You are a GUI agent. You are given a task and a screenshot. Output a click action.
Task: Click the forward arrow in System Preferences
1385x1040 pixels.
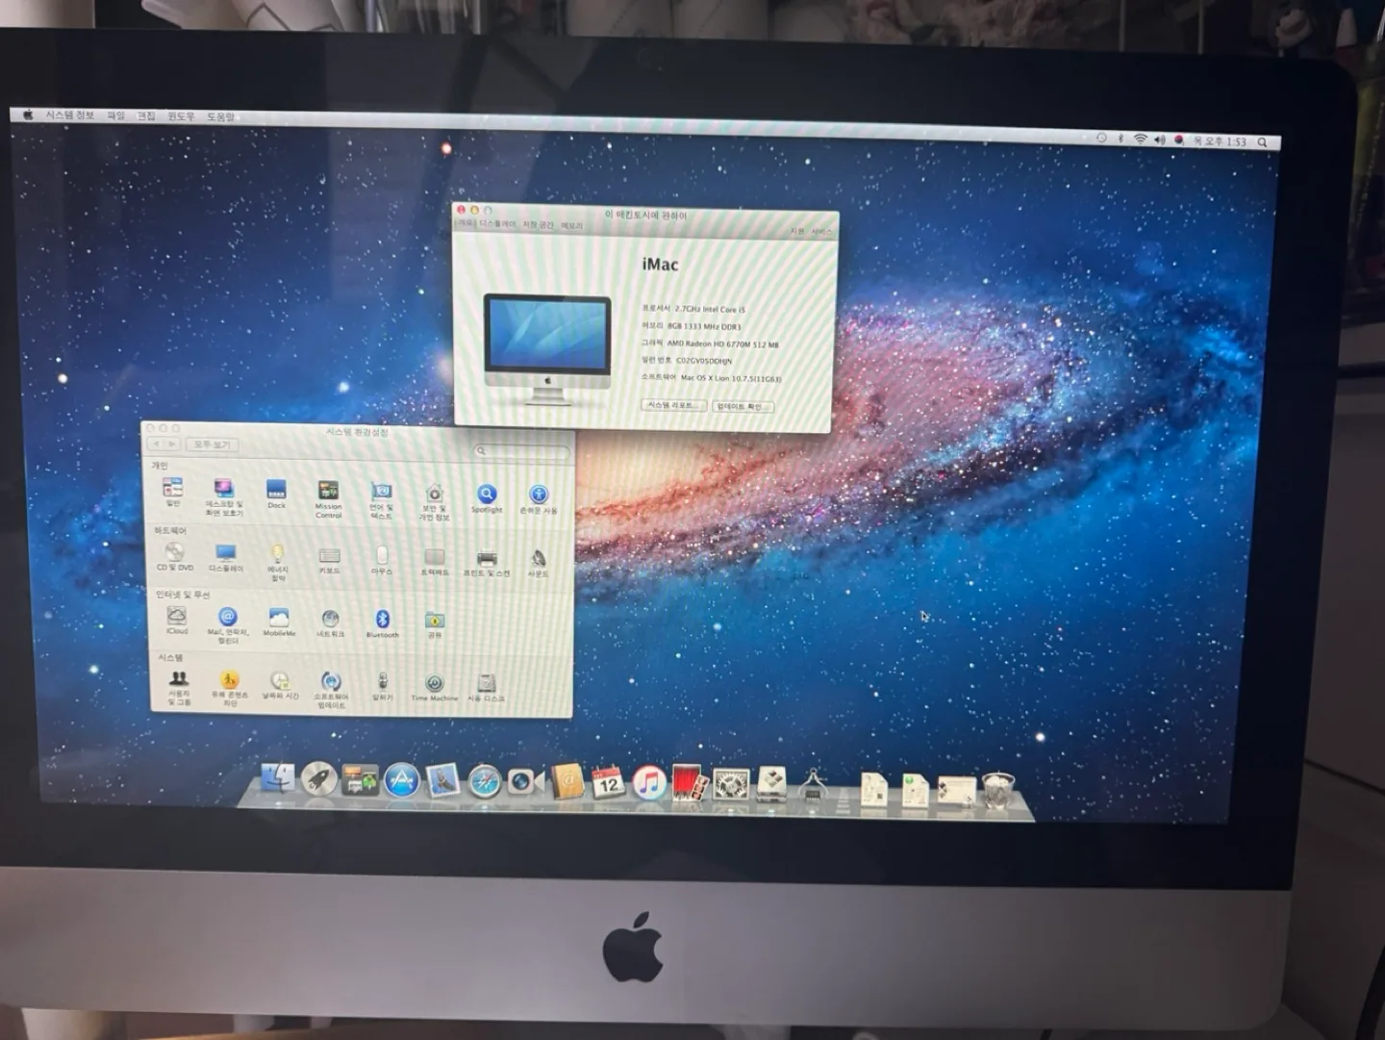coord(172,444)
